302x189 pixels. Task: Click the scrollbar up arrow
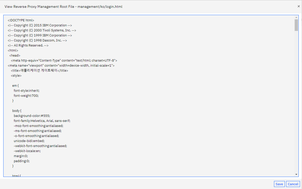pyautogui.click(x=296, y=17)
